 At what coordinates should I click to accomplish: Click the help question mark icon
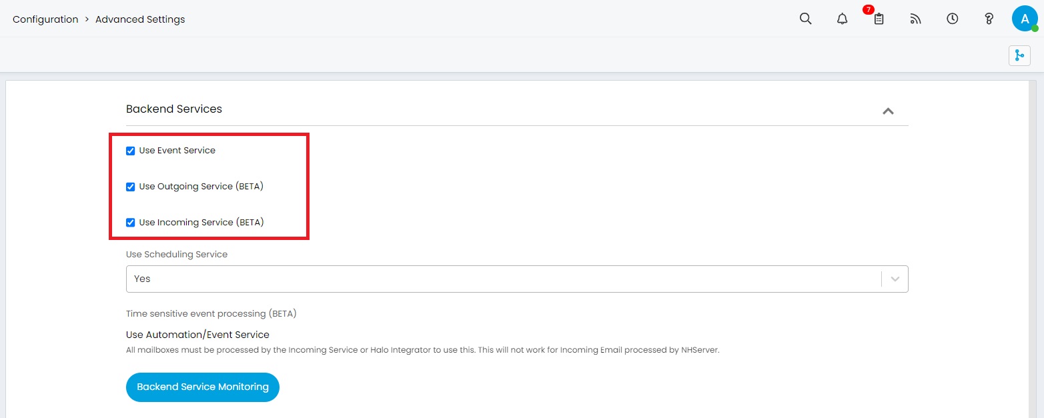coord(989,19)
